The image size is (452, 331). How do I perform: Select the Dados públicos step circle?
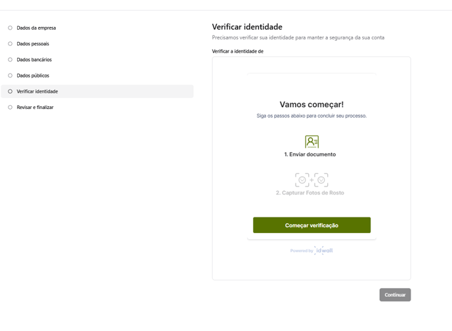click(x=10, y=76)
